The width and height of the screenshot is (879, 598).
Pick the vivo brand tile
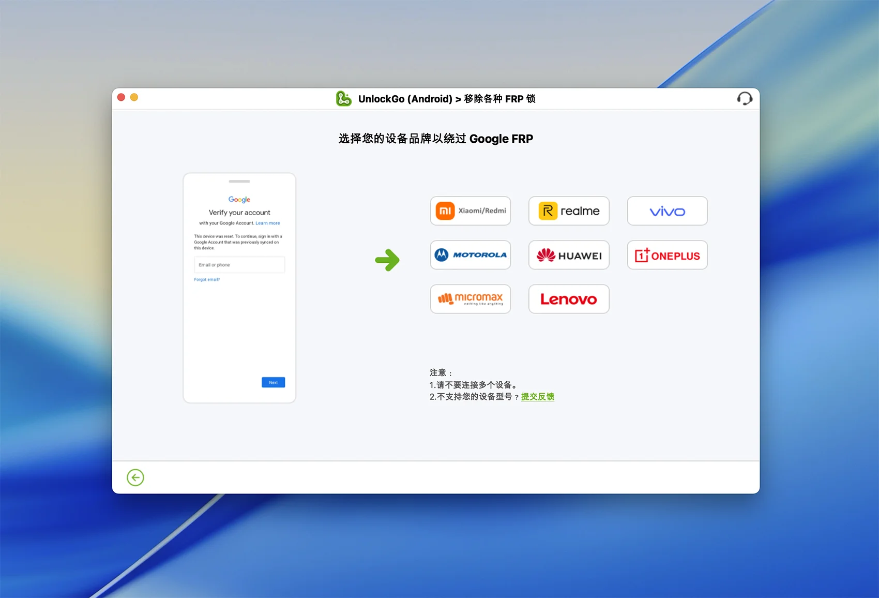667,211
